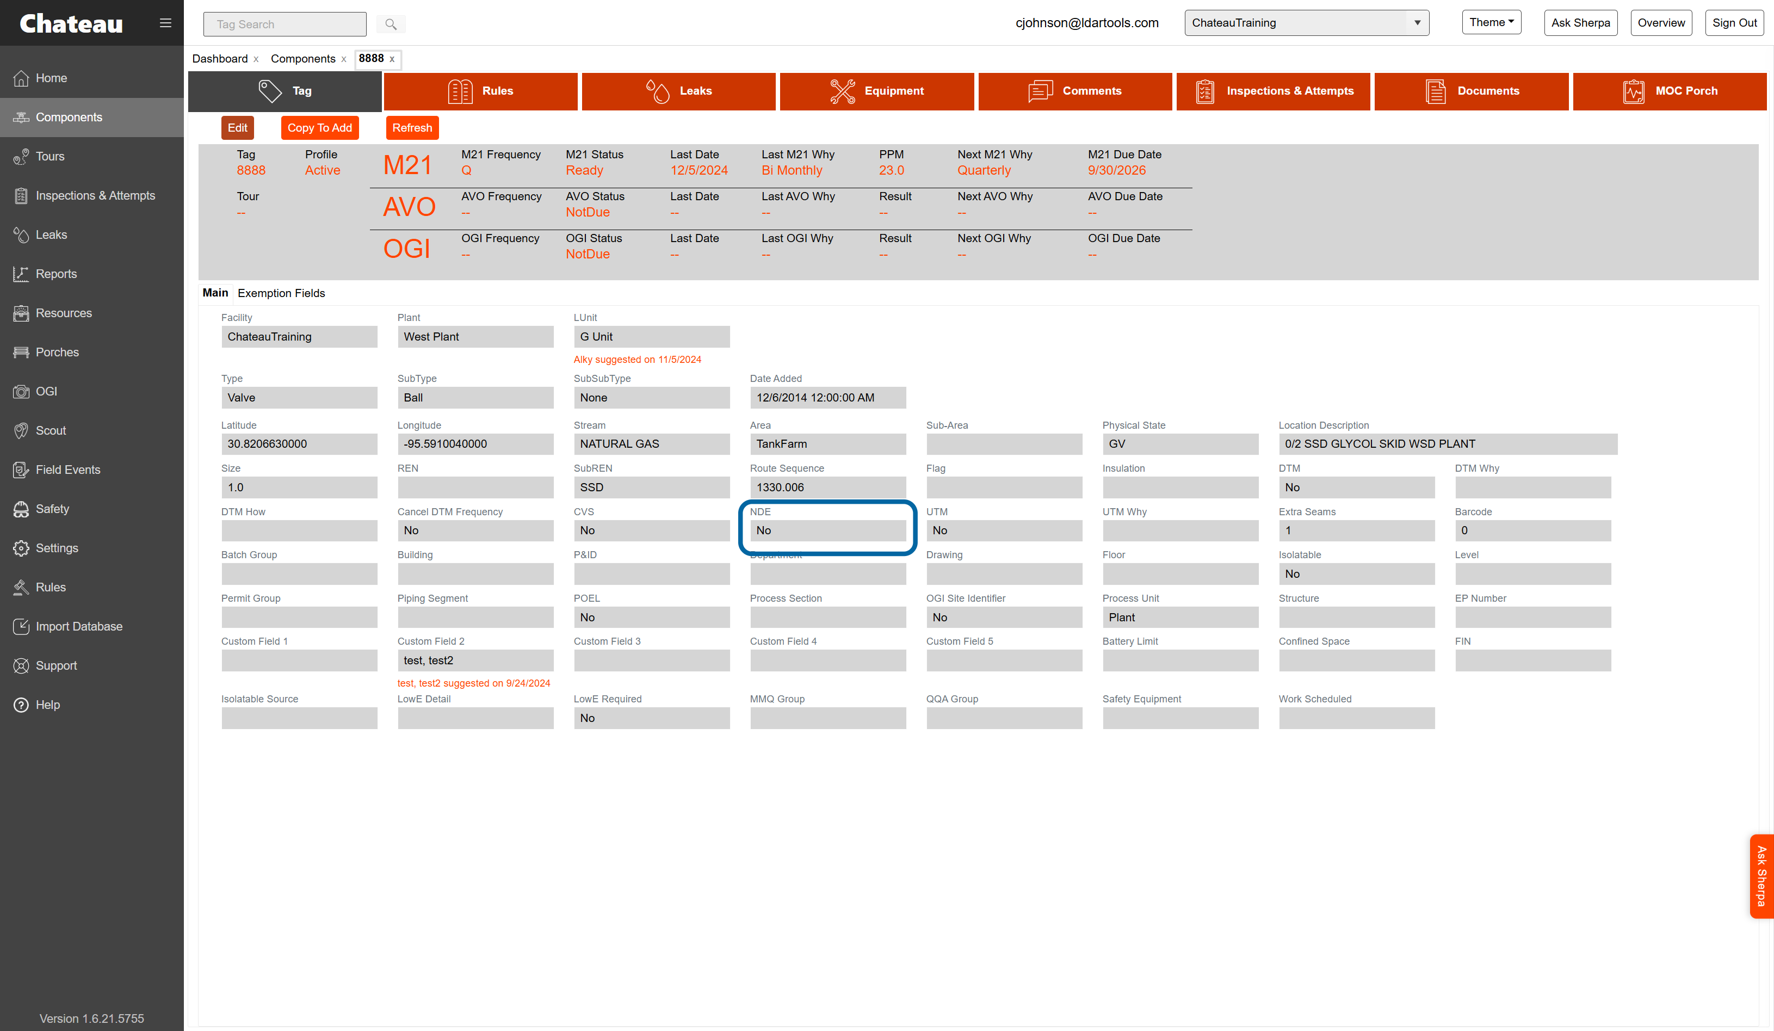
Task: Go to Leaks in the sidebar
Action: 91,234
